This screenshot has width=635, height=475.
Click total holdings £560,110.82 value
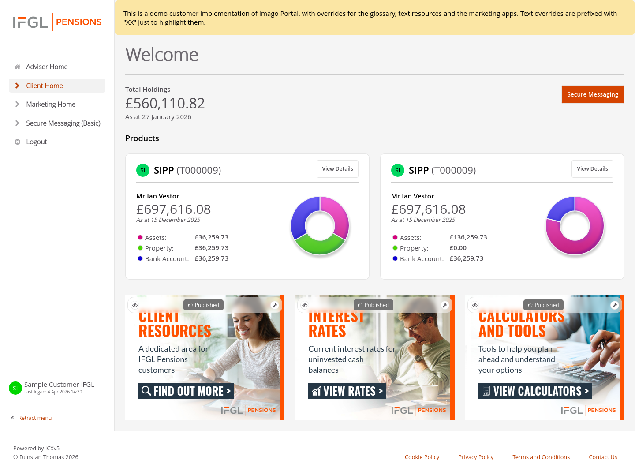(x=165, y=103)
